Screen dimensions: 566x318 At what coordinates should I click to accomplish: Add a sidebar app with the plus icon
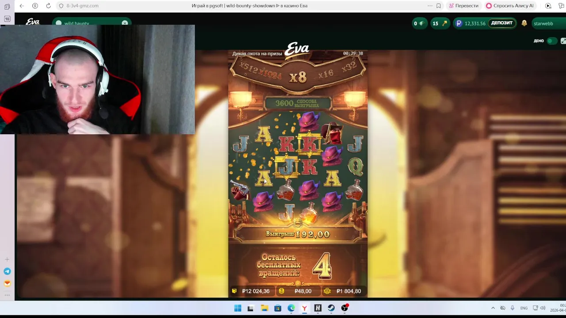[7, 259]
